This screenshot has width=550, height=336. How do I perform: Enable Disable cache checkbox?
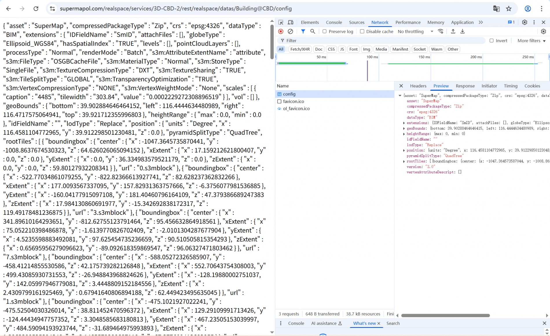pos(362,31)
